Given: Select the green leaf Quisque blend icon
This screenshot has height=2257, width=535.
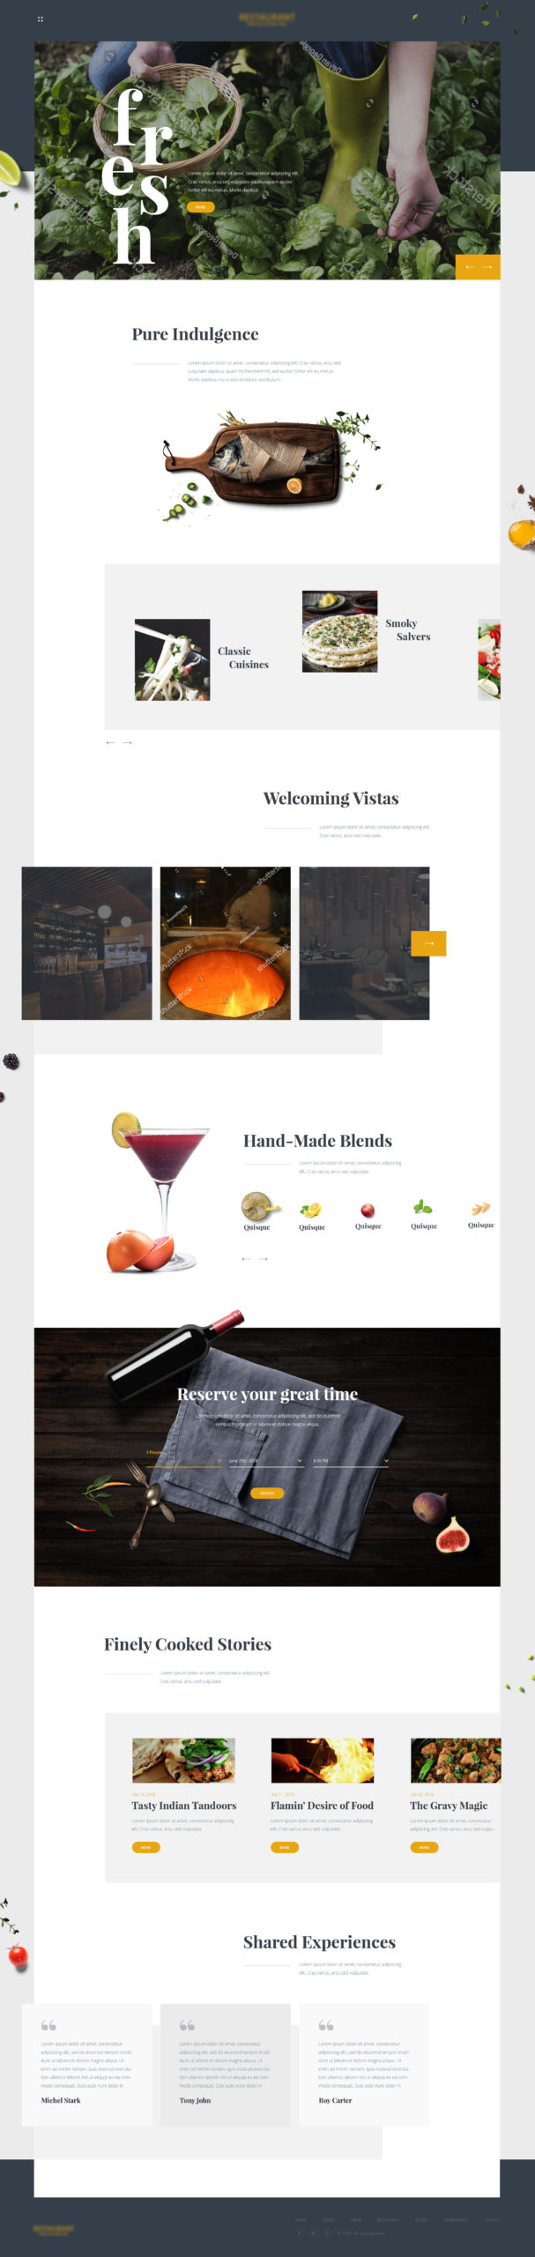Looking at the screenshot, I should pyautogui.click(x=423, y=1208).
